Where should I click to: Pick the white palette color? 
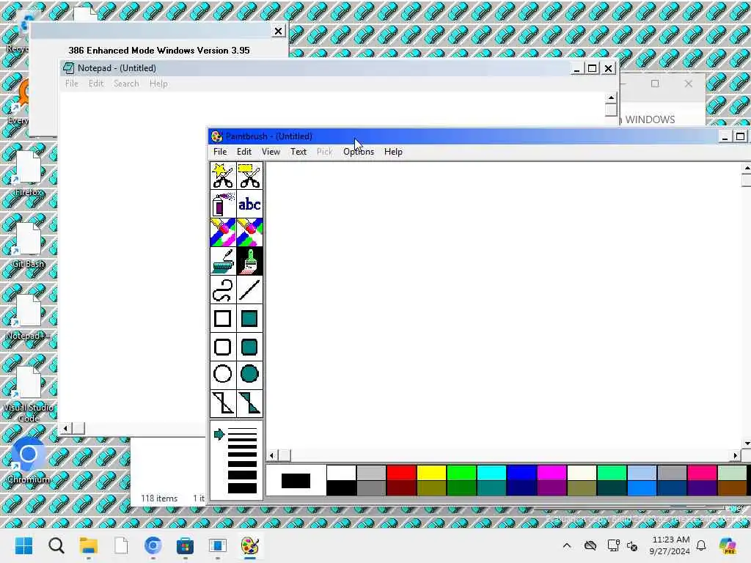point(341,473)
